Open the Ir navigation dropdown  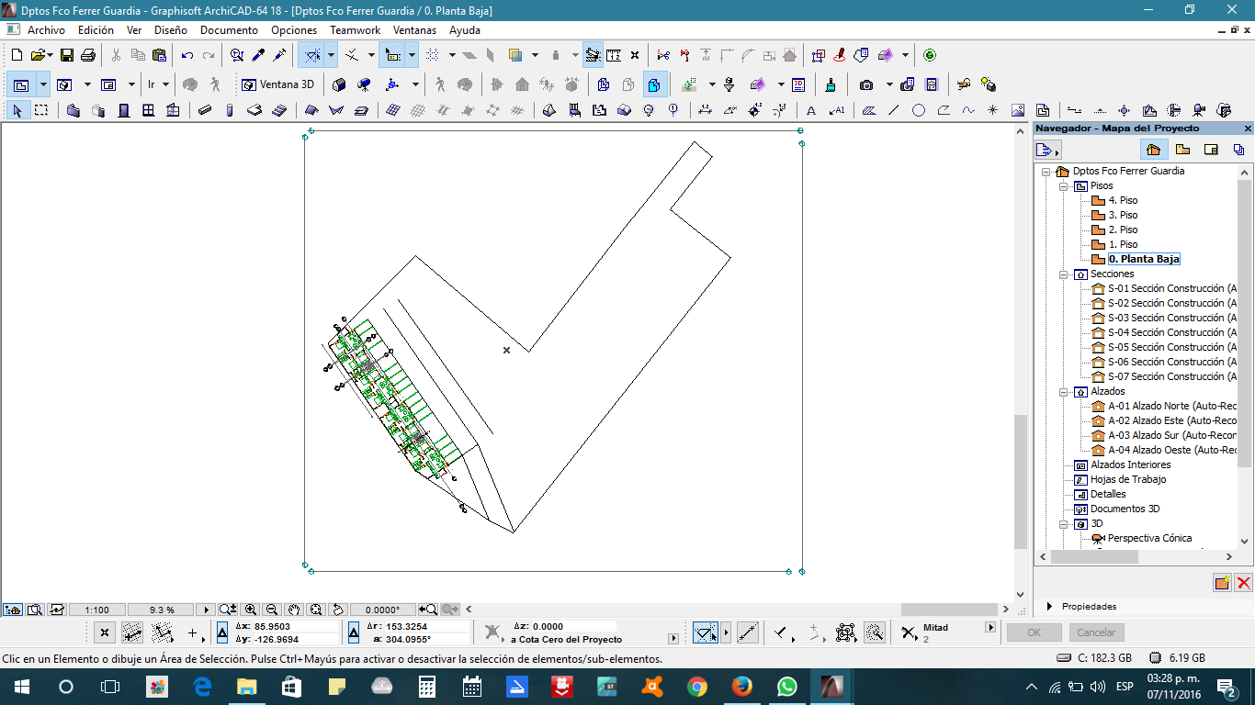coord(157,84)
